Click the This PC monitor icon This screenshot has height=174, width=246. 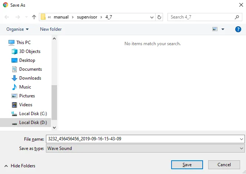(11, 43)
